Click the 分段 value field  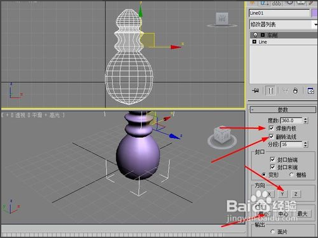pos(291,144)
